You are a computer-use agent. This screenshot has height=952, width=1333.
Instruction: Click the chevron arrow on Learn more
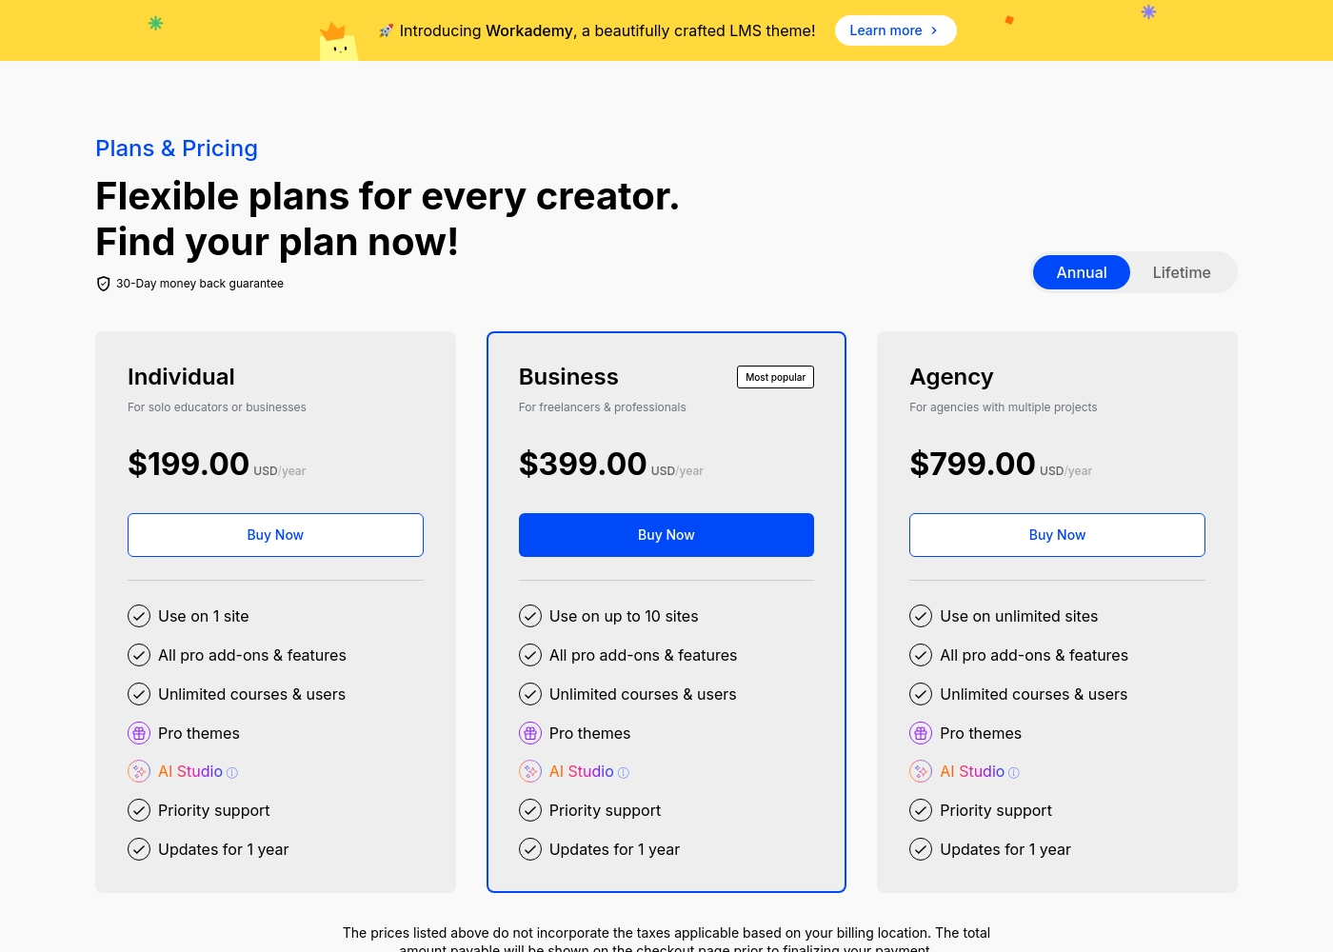tap(934, 30)
